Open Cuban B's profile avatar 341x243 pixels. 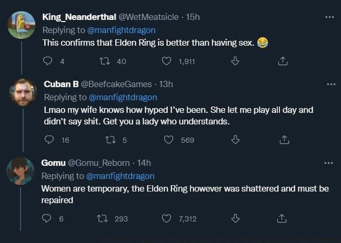pos(22,93)
